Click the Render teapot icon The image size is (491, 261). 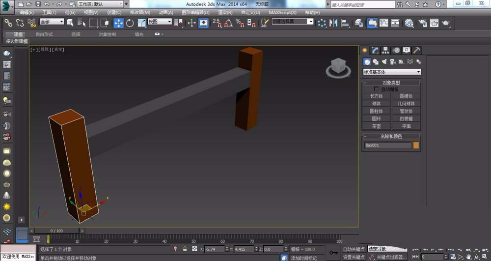coord(446,23)
